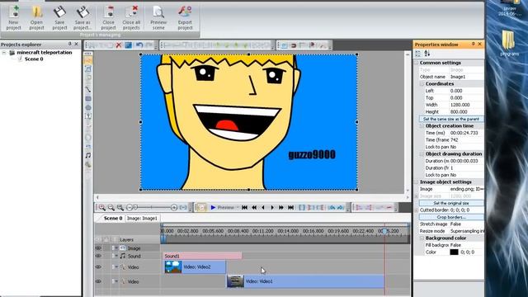Jump to the beginning of the scene
Screen dimensions: 528x297
pos(245,207)
